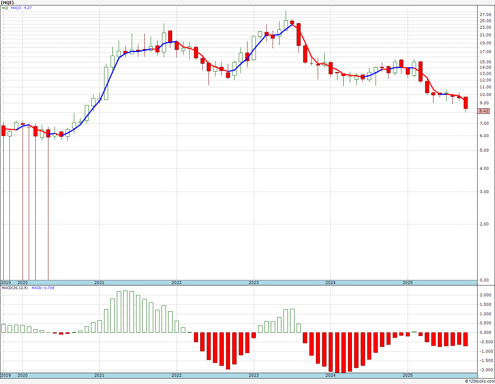Click the 14.00 price axis label
495x384 pixels.
click(486, 68)
